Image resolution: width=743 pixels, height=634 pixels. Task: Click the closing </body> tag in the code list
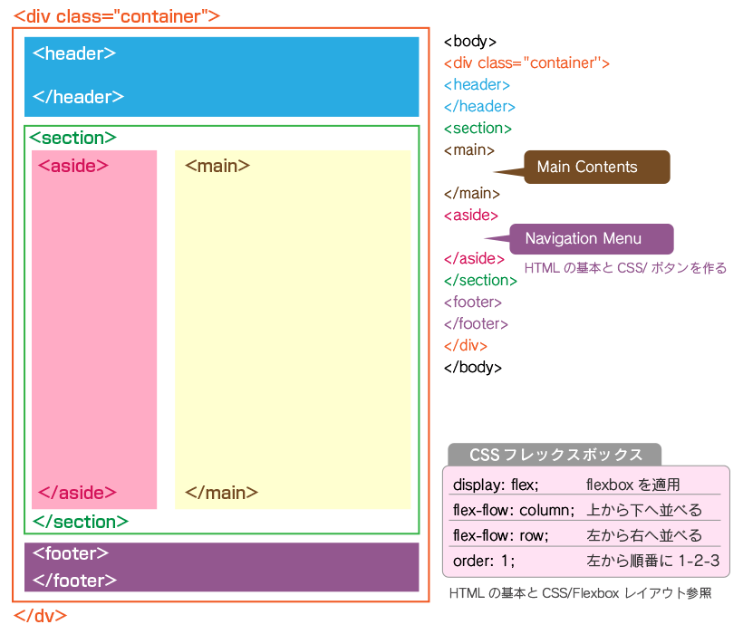click(x=472, y=367)
